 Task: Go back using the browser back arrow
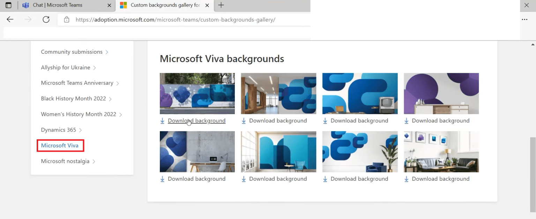pos(10,19)
